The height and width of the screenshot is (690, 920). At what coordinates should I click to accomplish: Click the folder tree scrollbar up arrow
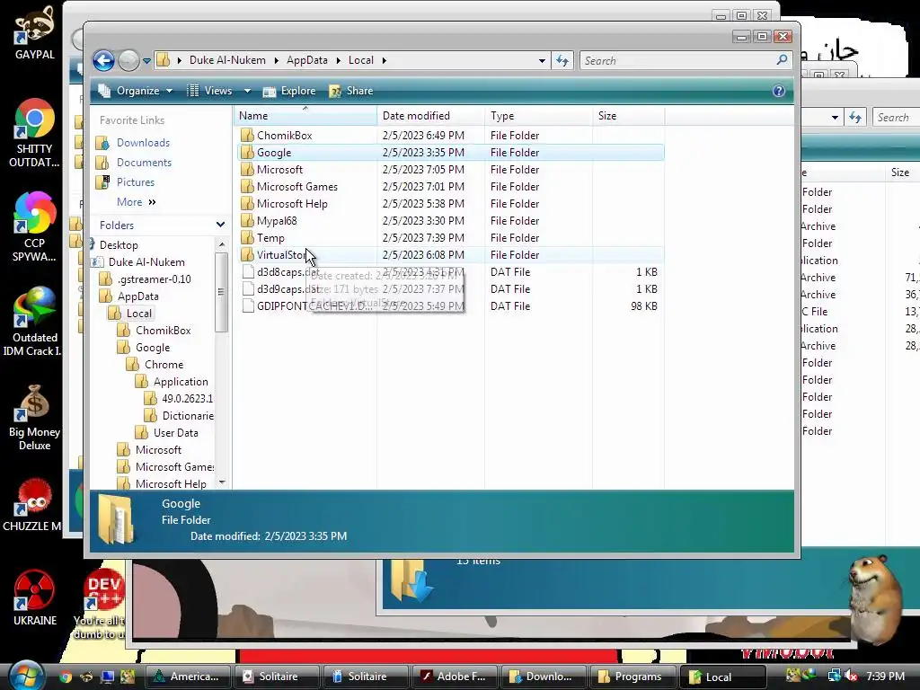[222, 244]
